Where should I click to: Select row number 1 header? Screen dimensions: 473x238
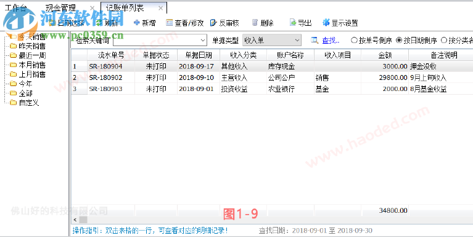pos(80,66)
